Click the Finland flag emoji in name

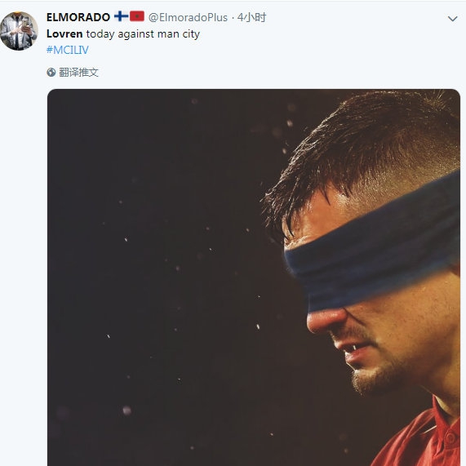[122, 16]
